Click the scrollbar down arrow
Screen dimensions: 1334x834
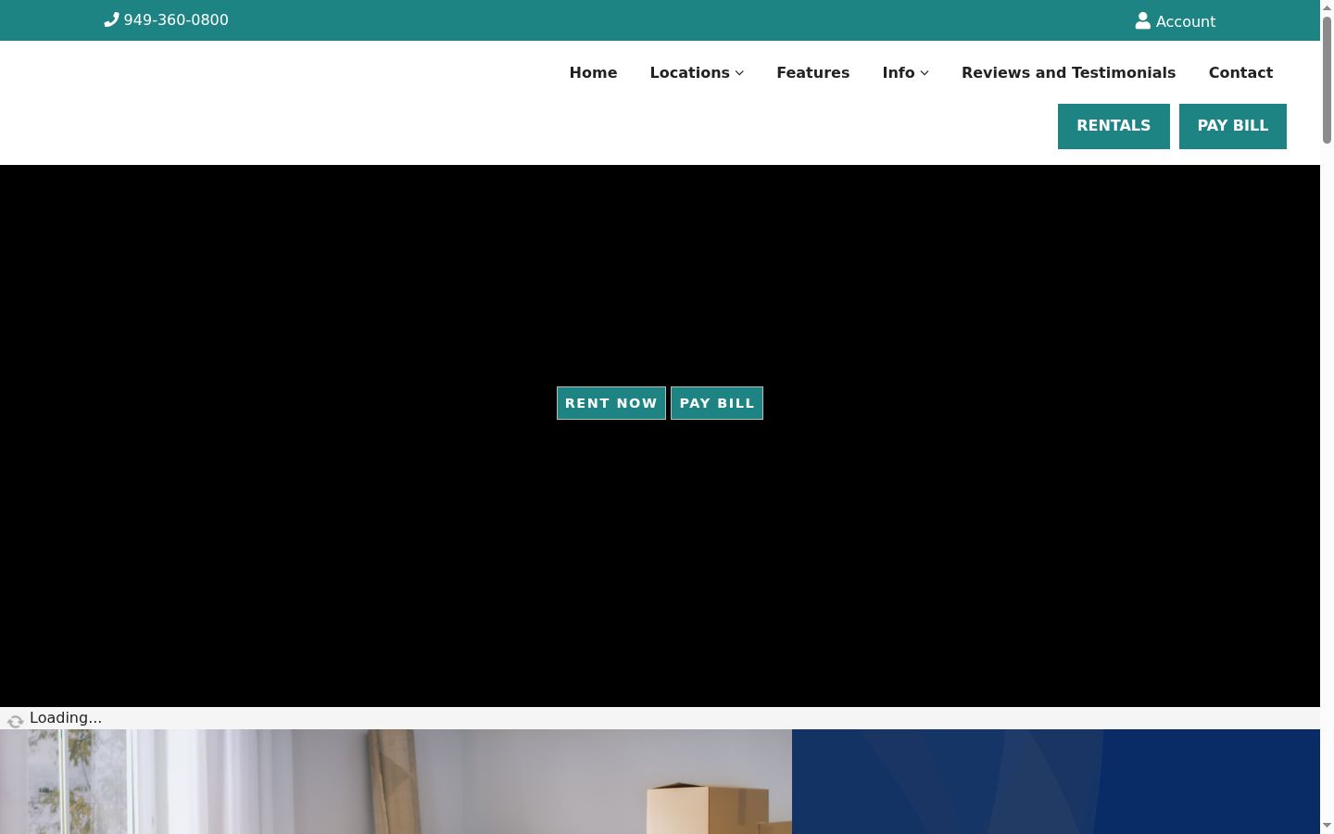(1327, 825)
